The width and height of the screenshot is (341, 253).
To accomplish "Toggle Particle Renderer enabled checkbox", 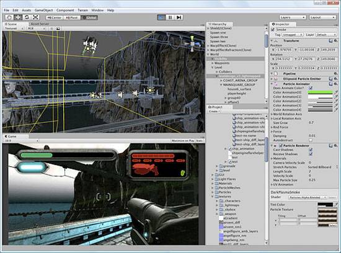I will (x=280, y=145).
